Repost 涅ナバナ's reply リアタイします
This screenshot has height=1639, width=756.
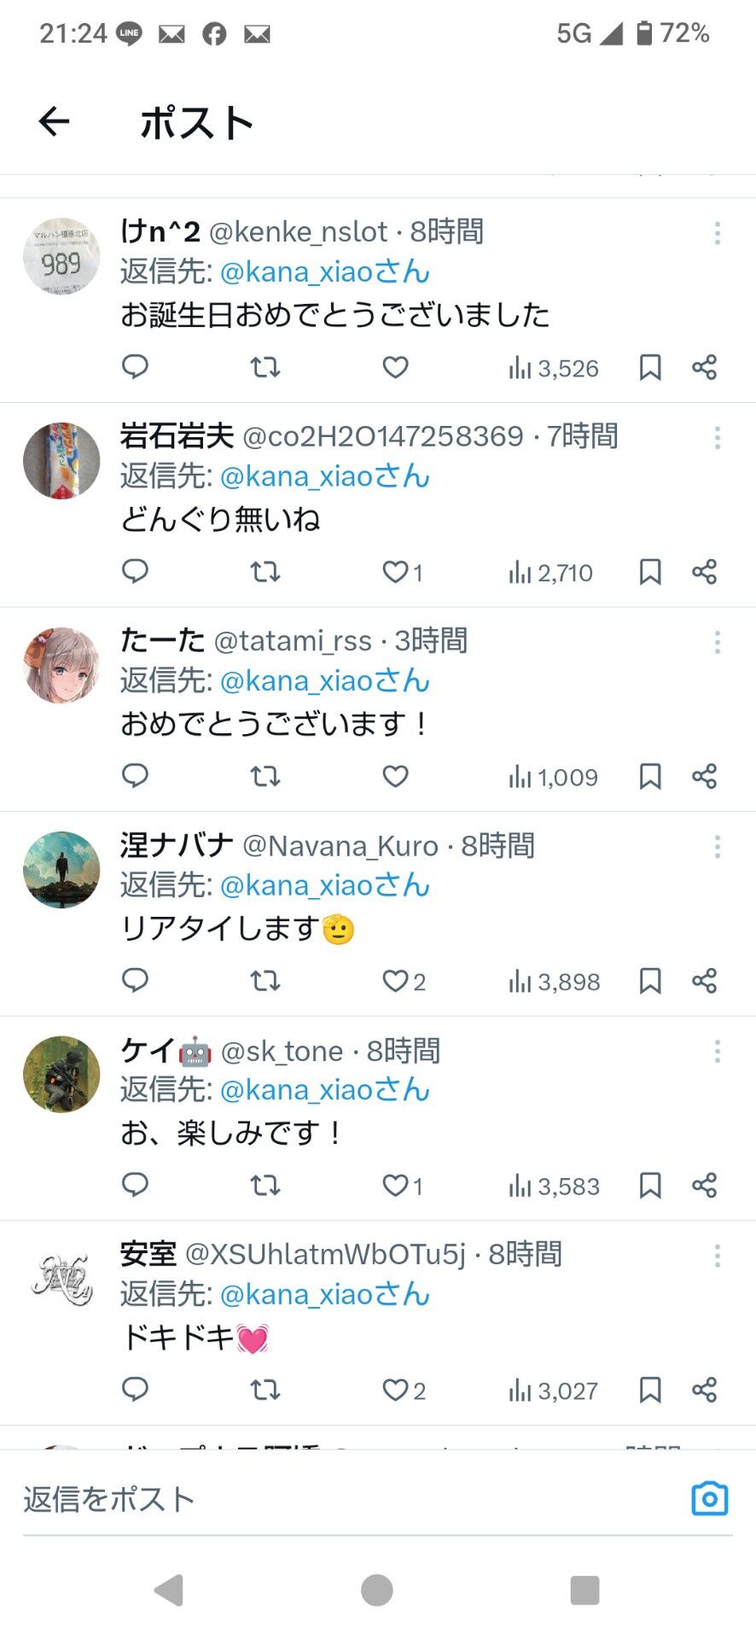pyautogui.click(x=265, y=981)
